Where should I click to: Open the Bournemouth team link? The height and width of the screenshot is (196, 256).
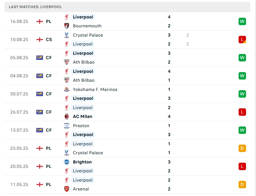point(87,26)
